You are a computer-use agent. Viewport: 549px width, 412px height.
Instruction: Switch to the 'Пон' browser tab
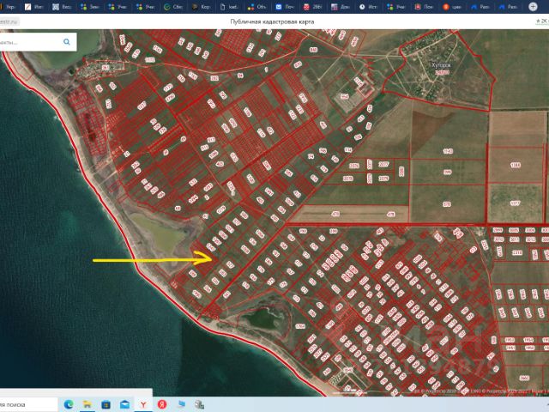coord(425,7)
